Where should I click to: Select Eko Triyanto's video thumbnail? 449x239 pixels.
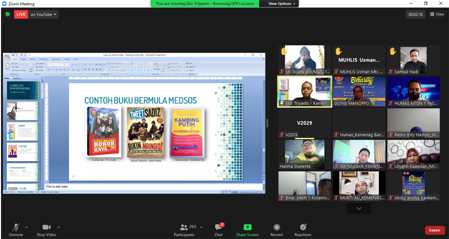pyautogui.click(x=304, y=91)
